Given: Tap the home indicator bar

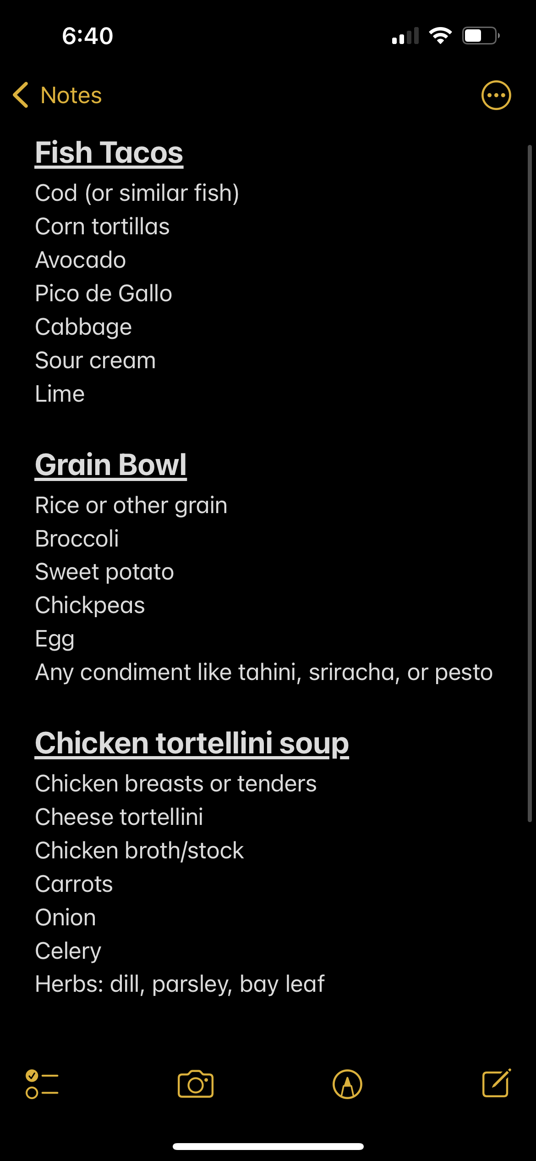Looking at the screenshot, I should point(268,1146).
